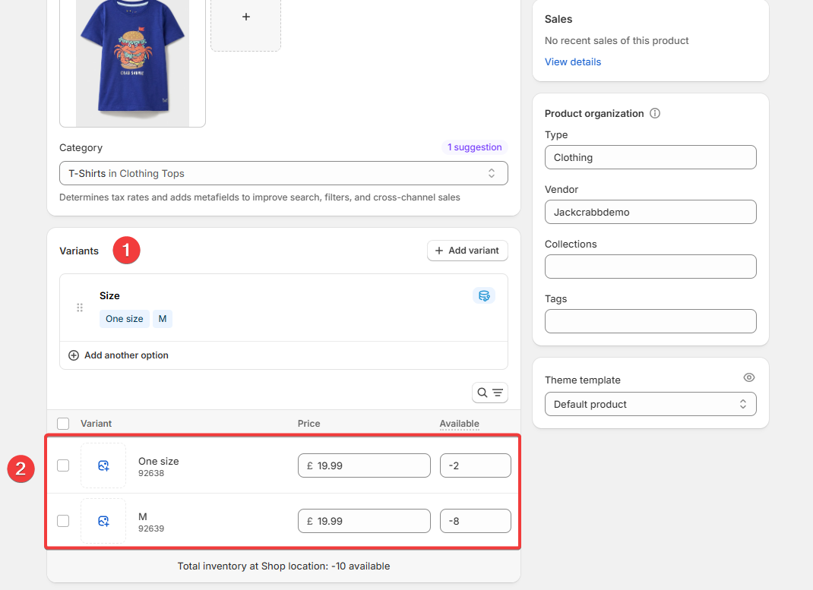Screen dimensions: 813x590
Task: Open variant search and filter button
Action: 490,393
